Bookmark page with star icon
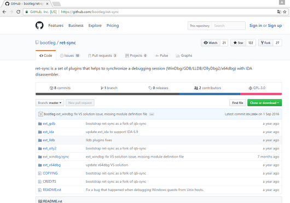The width and height of the screenshot is (290, 203). [x=285, y=12]
